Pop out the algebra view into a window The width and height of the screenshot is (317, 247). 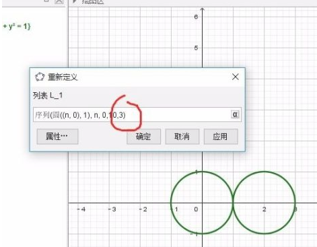tap(46, 1)
